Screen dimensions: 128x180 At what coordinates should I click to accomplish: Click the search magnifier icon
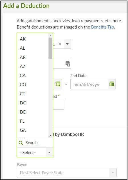coord(21,143)
